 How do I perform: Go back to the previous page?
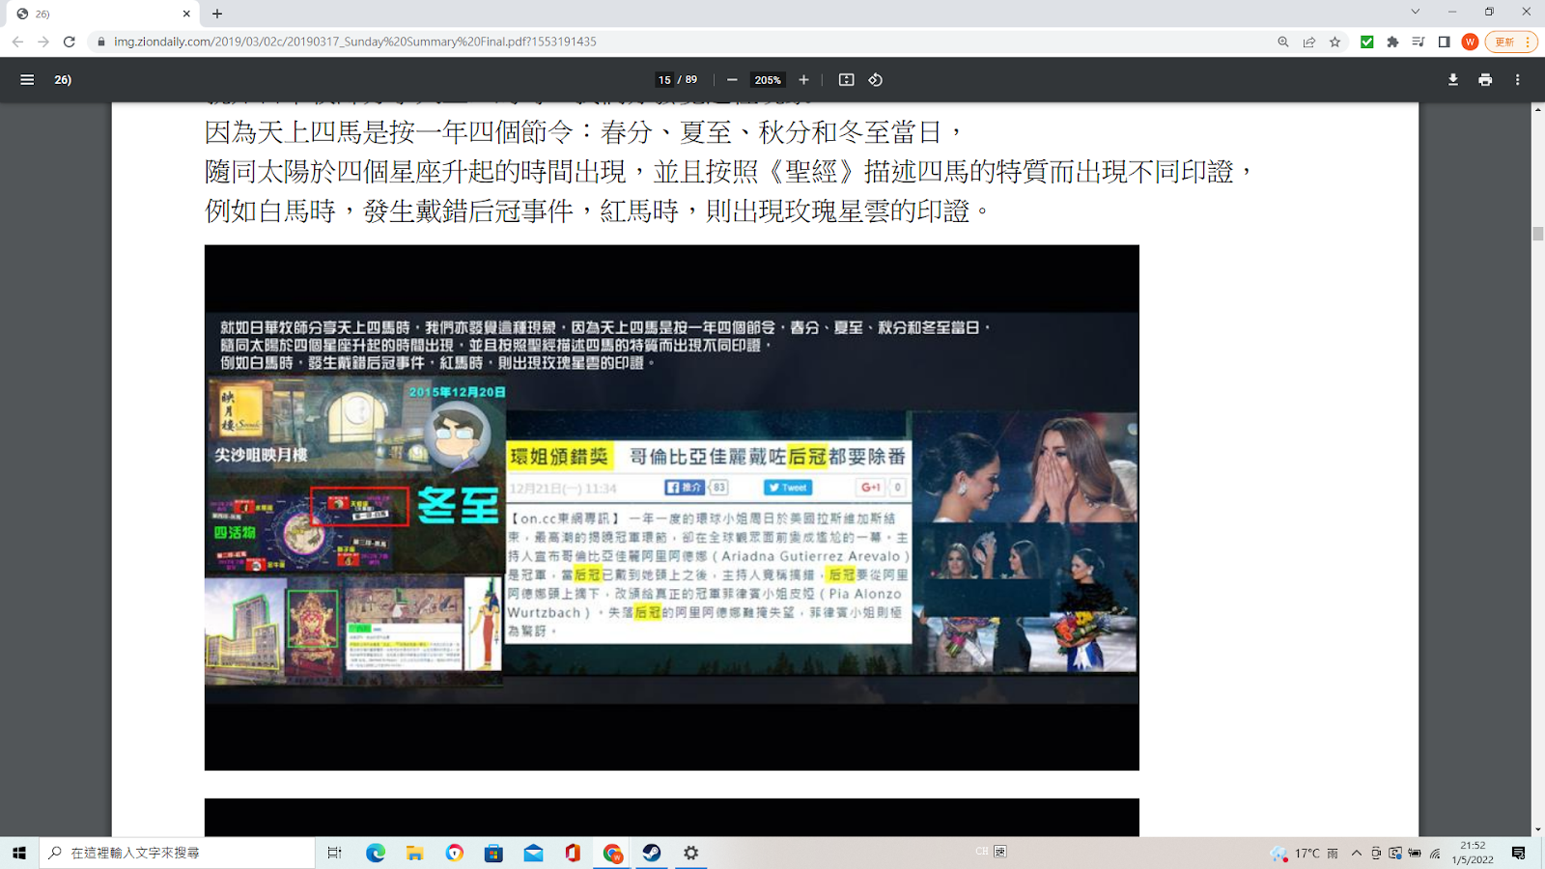(x=17, y=42)
